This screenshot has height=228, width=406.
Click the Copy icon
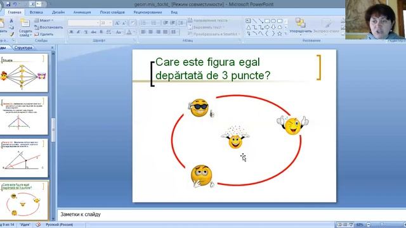11,27
